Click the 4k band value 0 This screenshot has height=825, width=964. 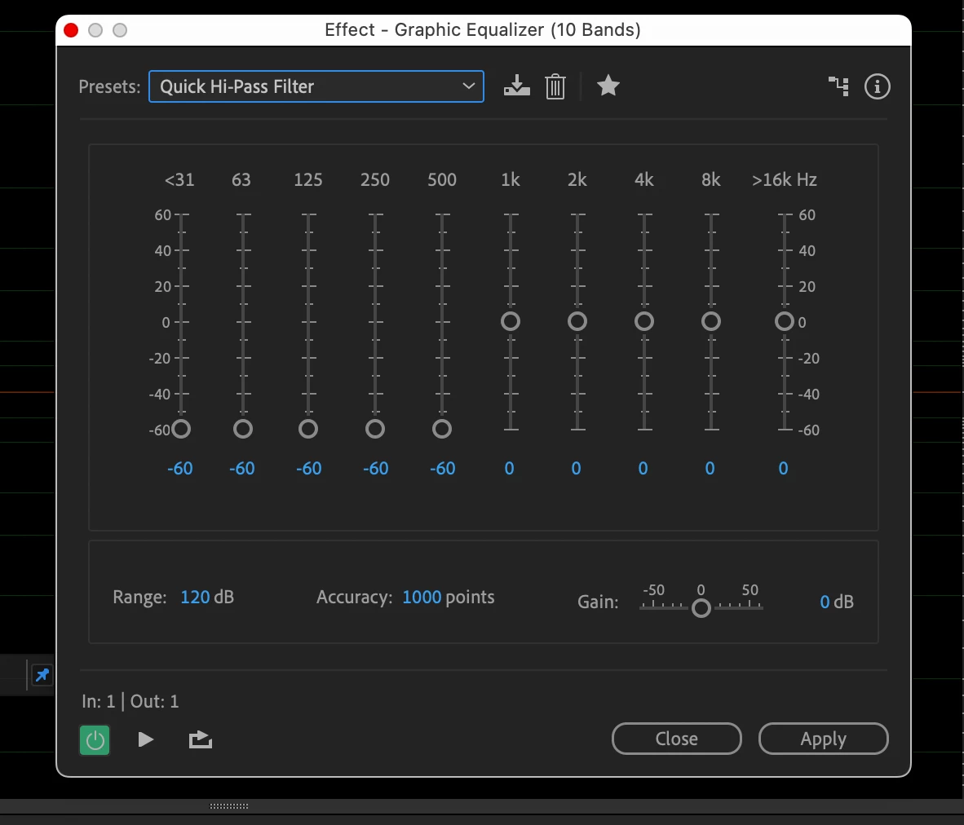coord(643,469)
